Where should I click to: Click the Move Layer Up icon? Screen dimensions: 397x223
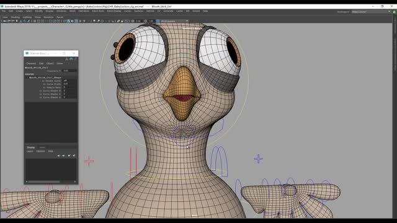point(58,155)
